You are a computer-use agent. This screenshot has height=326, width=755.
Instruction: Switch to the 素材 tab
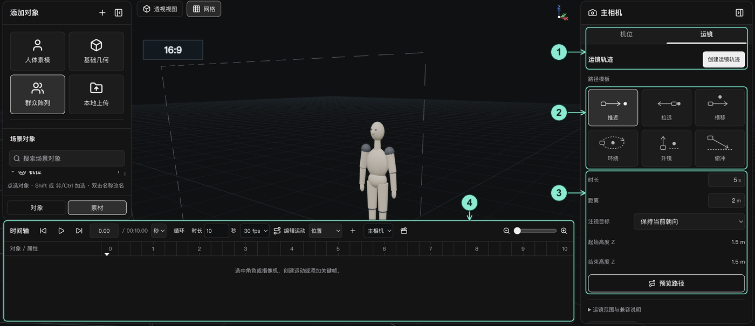[x=97, y=207]
